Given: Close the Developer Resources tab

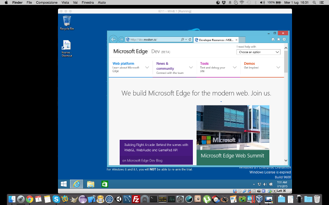Looking at the screenshot, I should tap(236, 40).
